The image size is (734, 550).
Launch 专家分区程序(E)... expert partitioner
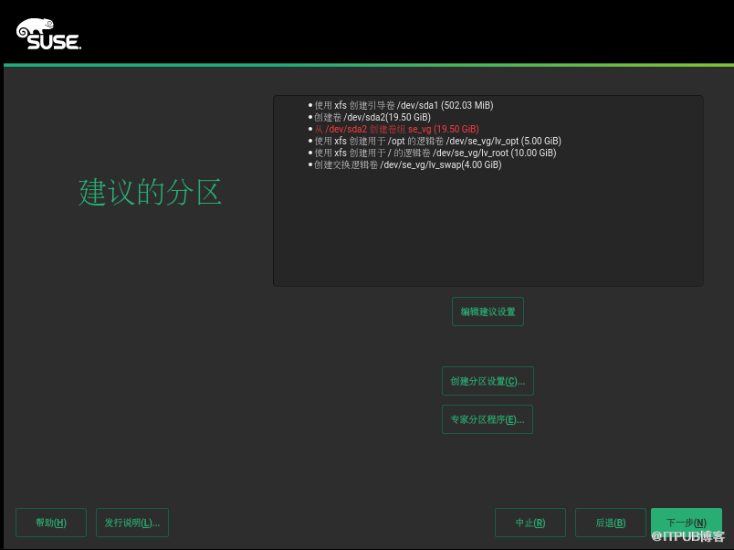click(488, 419)
